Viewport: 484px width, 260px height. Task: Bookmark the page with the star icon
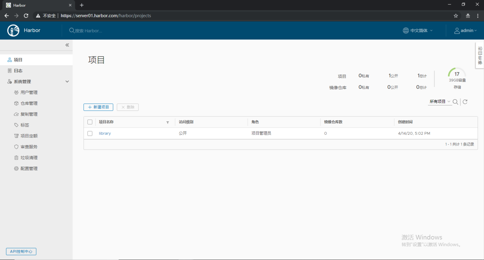(x=456, y=16)
